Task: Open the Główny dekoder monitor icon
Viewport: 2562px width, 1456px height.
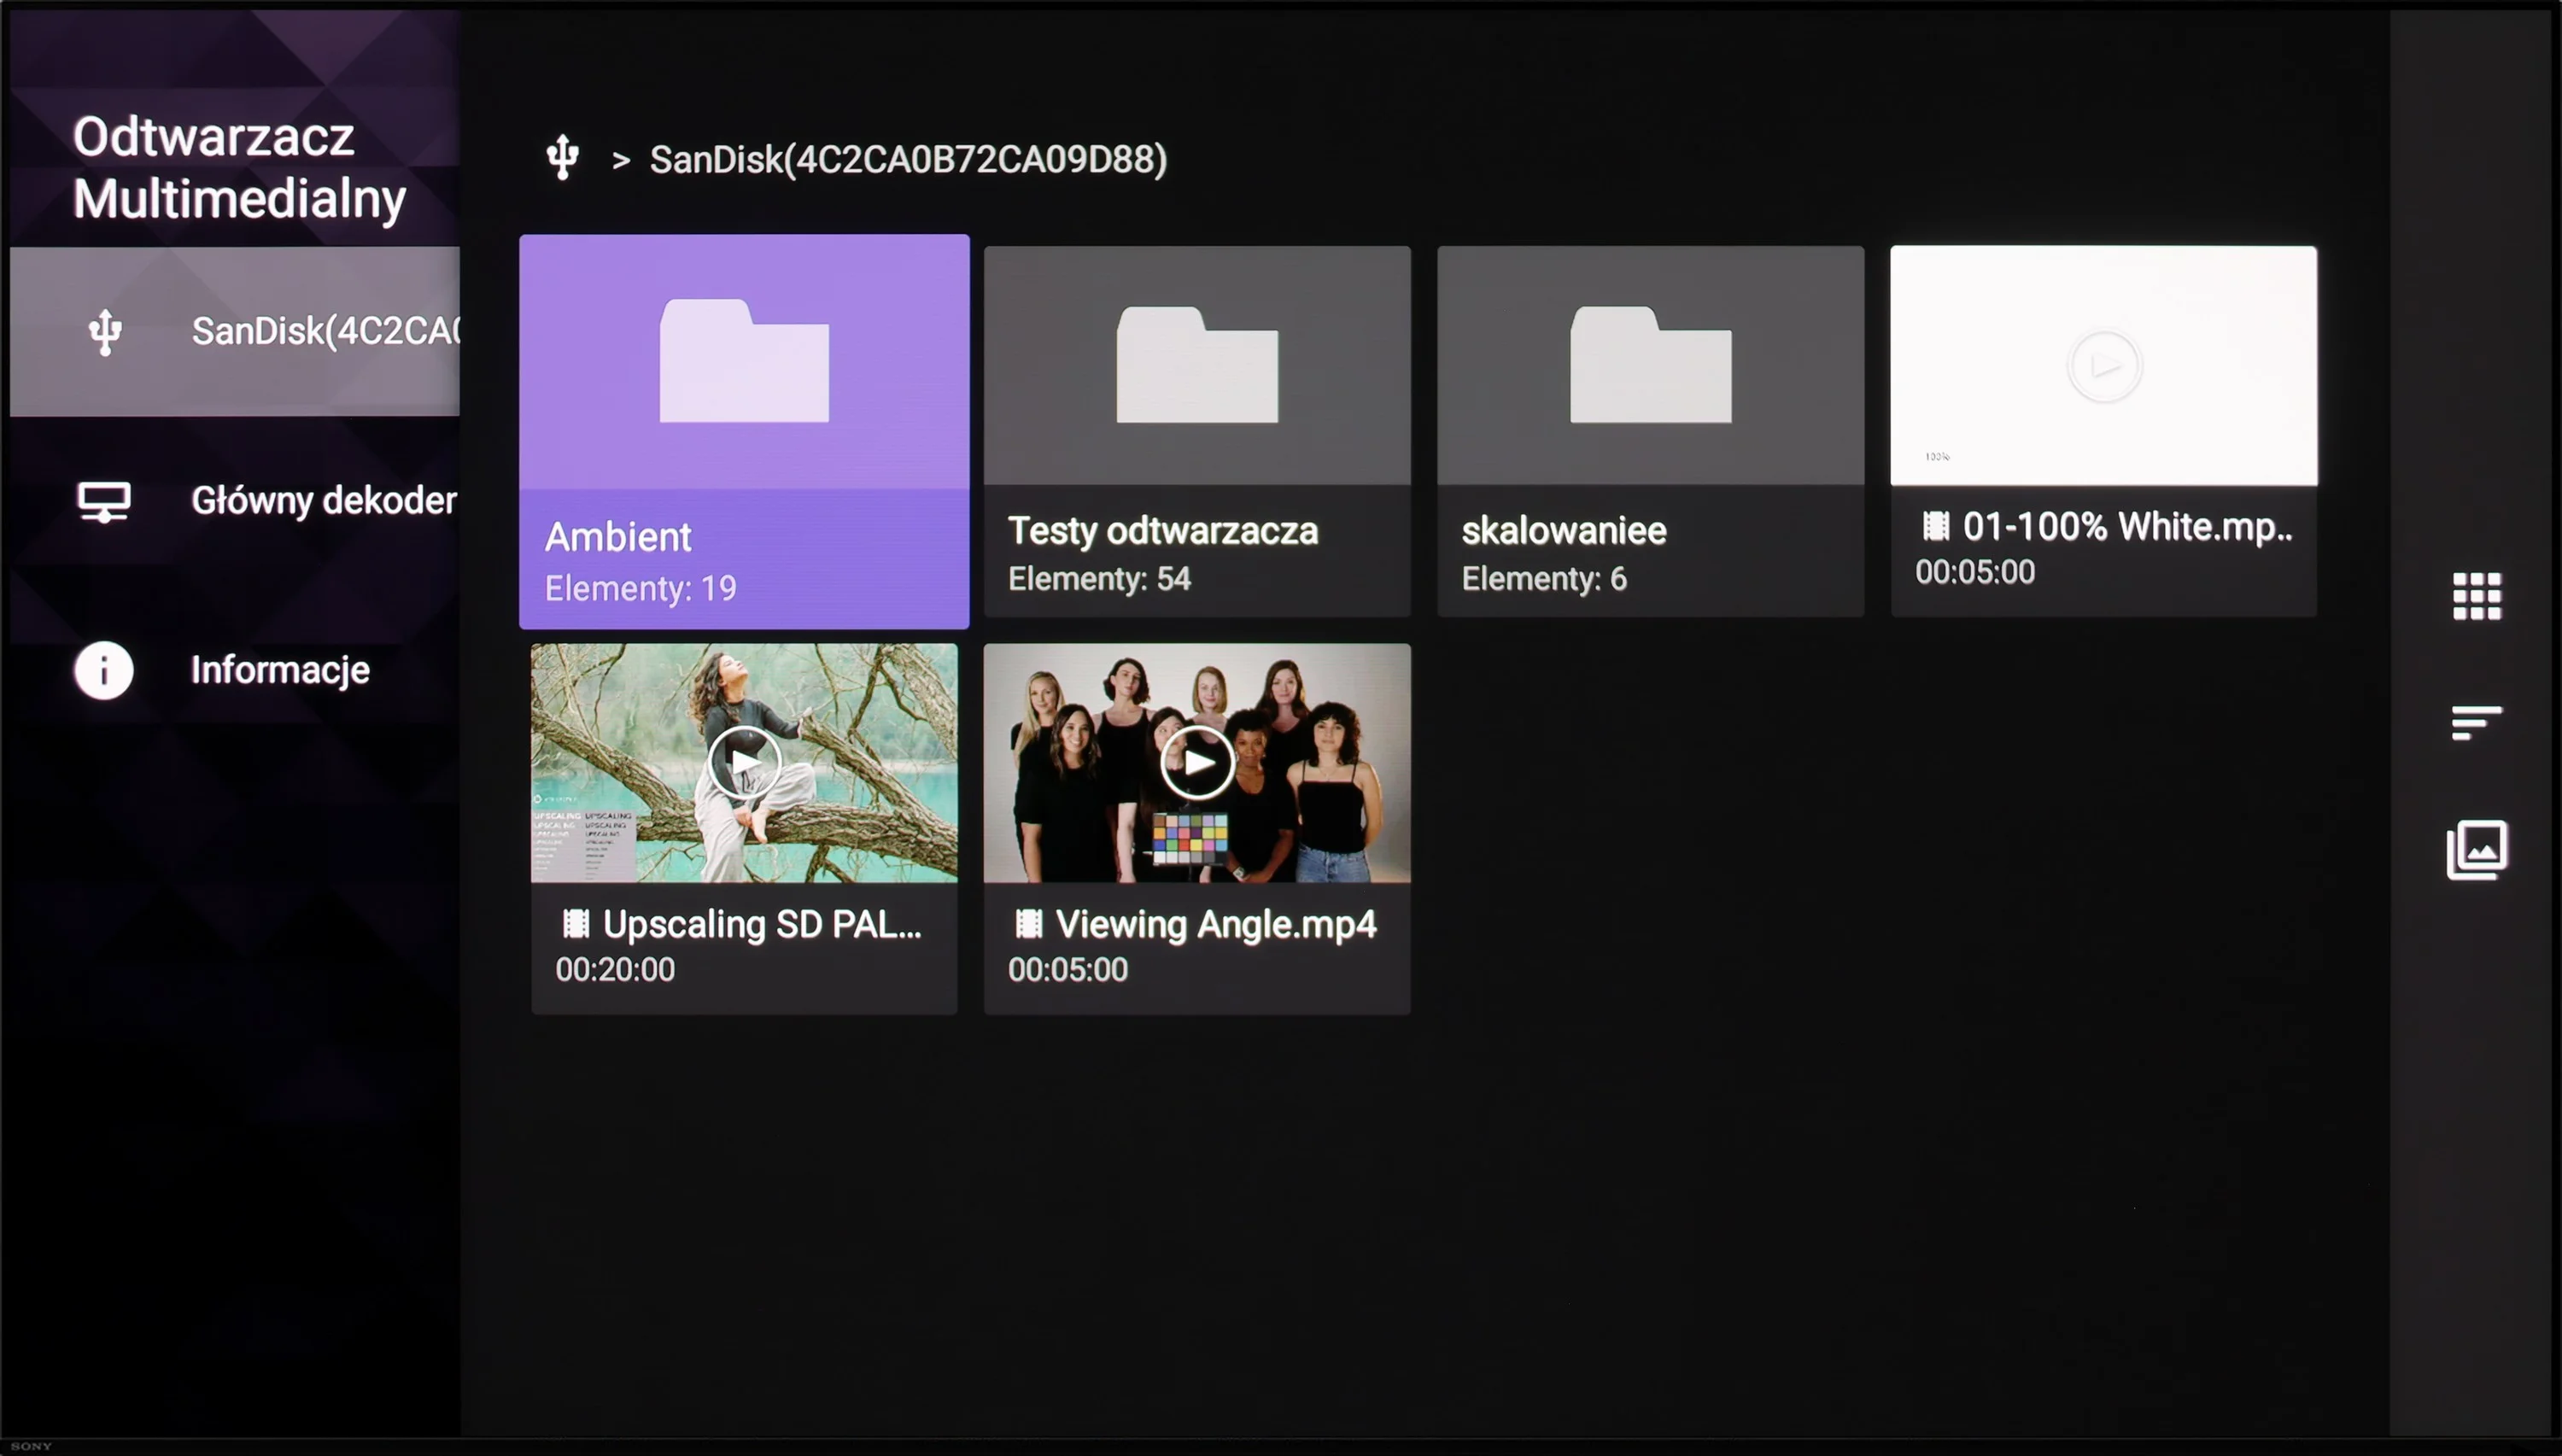Action: [104, 501]
